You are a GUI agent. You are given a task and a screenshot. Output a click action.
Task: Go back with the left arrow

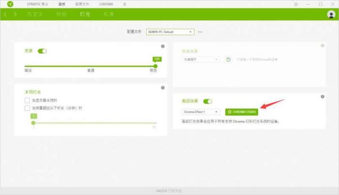6,14
